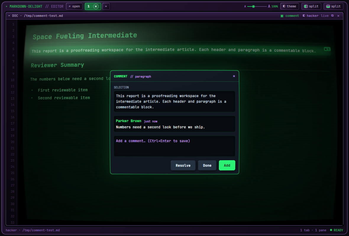Adjust the font size slider handle
Screen dimensions: 349x236
(253, 6)
